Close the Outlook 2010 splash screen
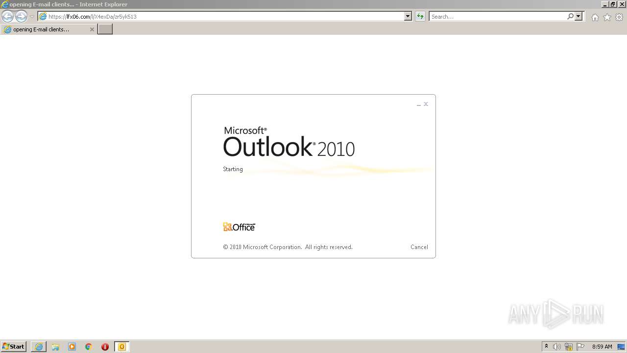This screenshot has height=353, width=627. [x=426, y=104]
